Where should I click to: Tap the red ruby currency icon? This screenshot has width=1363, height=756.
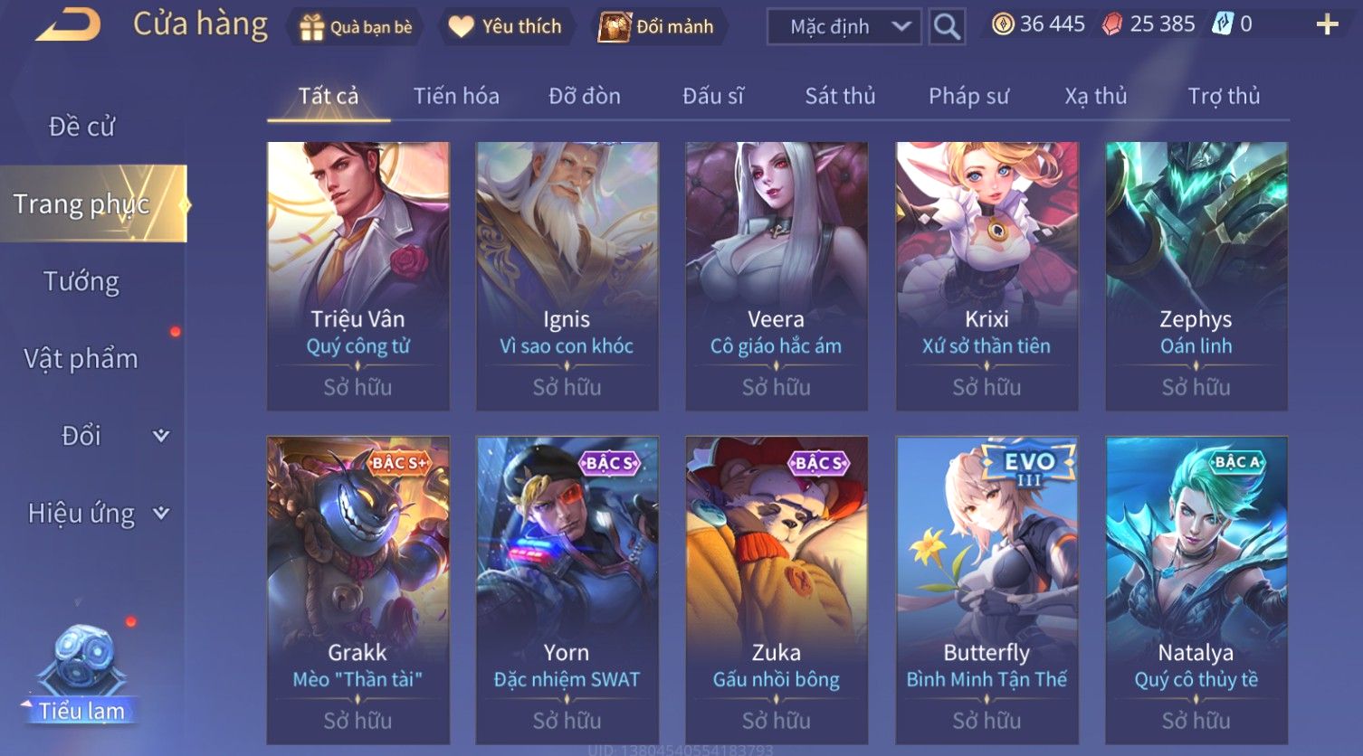point(1112,24)
